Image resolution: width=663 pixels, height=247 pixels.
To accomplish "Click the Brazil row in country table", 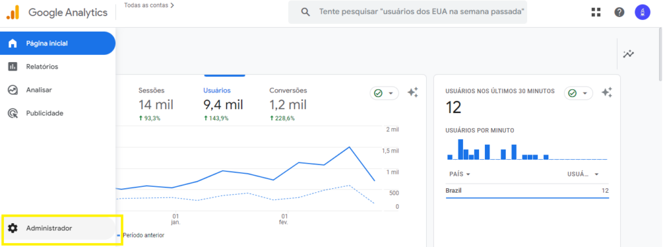I will point(527,191).
